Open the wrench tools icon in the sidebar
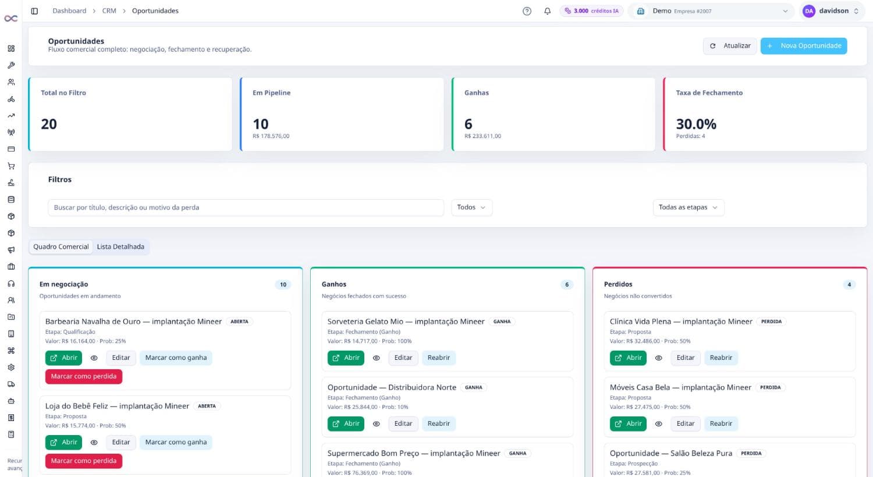The width and height of the screenshot is (873, 477). (x=11, y=65)
